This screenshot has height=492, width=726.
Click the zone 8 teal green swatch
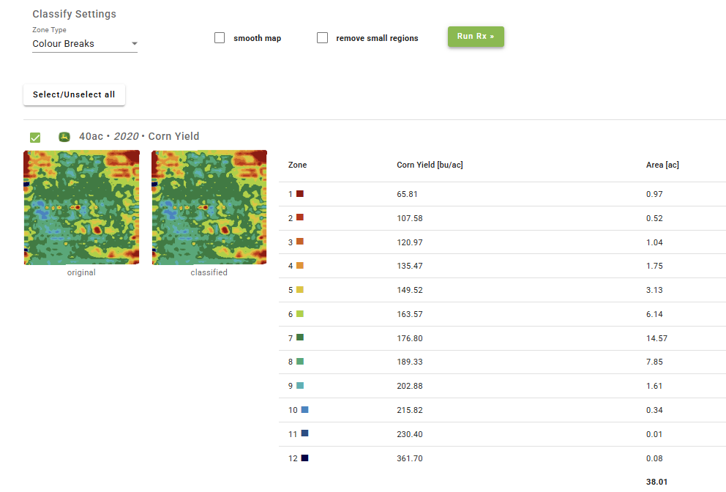point(300,362)
